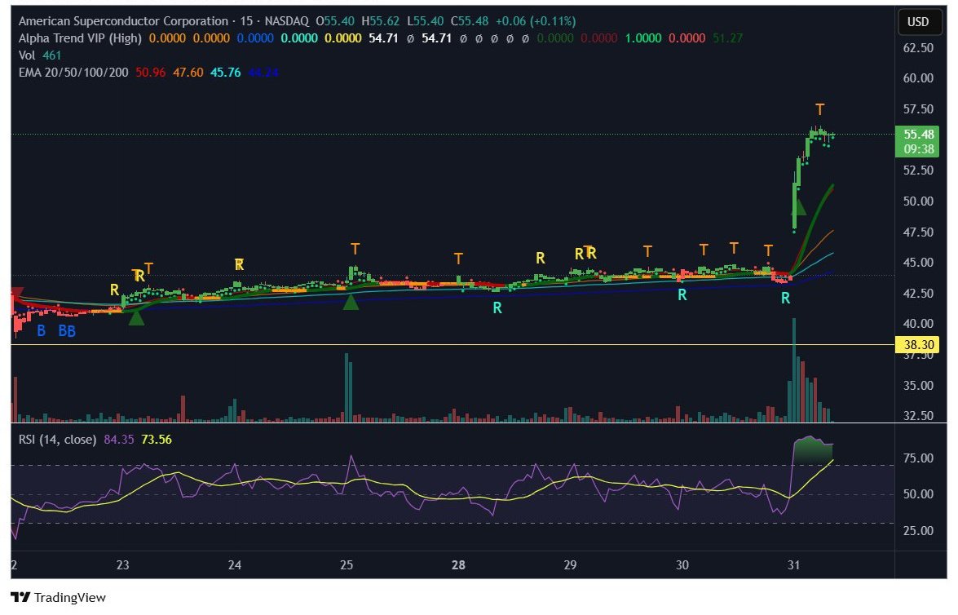The height and width of the screenshot is (615, 958).
Task: Click the cyan R marker after date 28
Action: click(497, 308)
